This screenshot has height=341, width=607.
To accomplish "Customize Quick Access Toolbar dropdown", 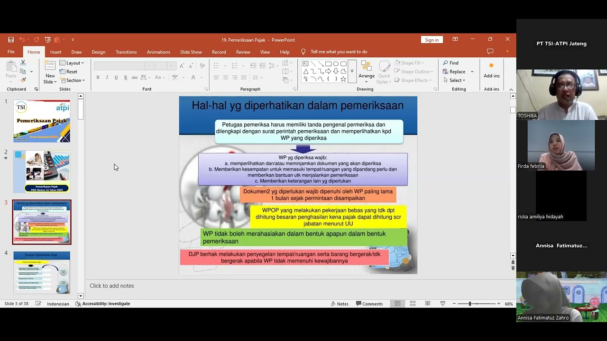I will pyautogui.click(x=73, y=40).
